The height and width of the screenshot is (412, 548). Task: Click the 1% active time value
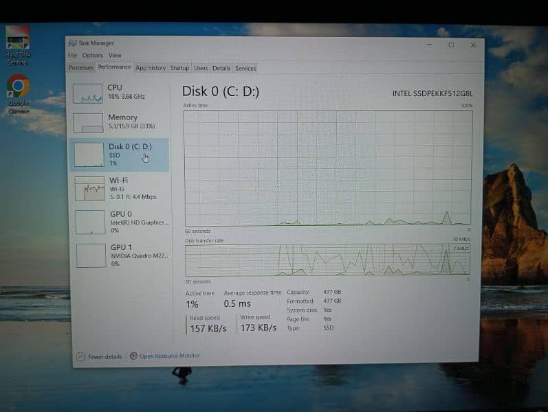point(193,304)
